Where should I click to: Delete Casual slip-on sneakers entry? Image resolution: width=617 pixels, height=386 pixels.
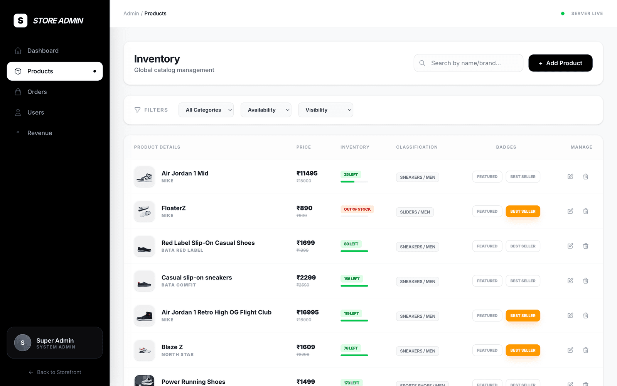tap(586, 281)
